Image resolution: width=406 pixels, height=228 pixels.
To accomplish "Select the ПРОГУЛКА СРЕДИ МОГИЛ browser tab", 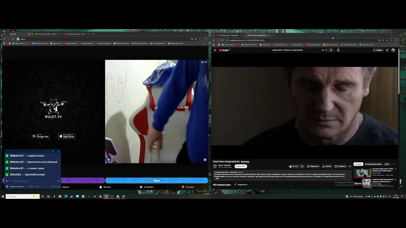I will (x=257, y=35).
